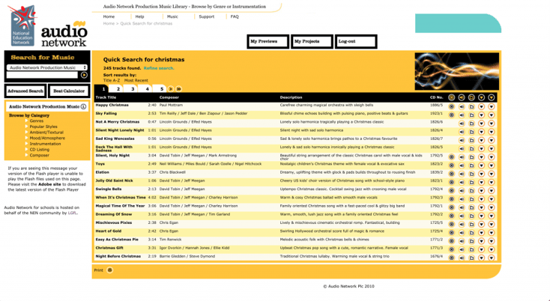Click the speaker icon for Christmas Gift
550x301 pixels.
462,249
